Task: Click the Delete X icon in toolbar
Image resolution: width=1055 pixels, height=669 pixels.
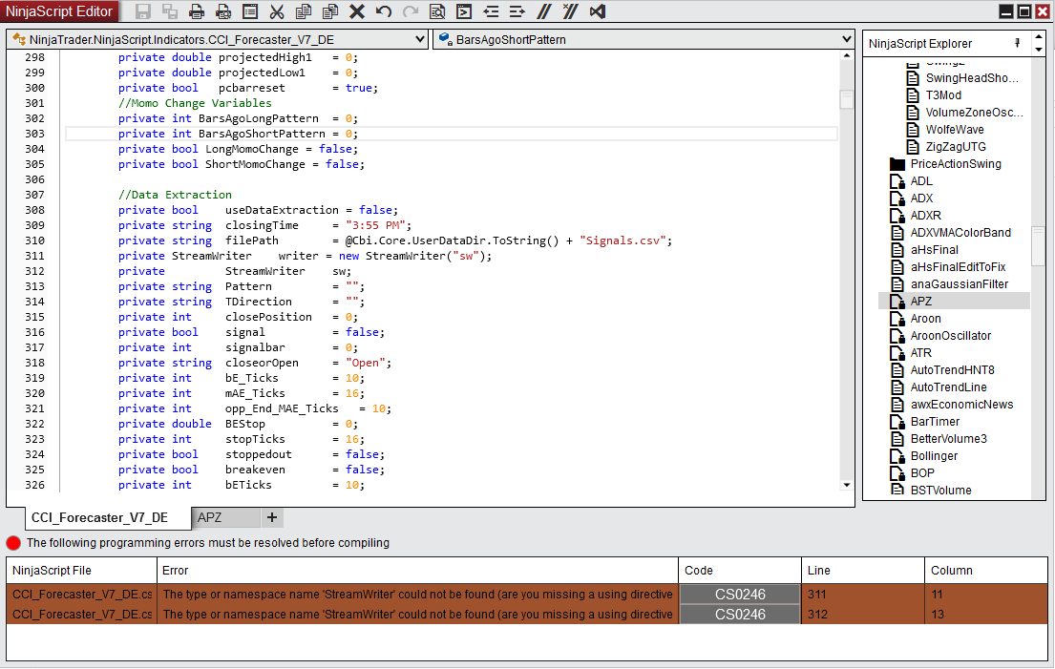Action: point(357,12)
